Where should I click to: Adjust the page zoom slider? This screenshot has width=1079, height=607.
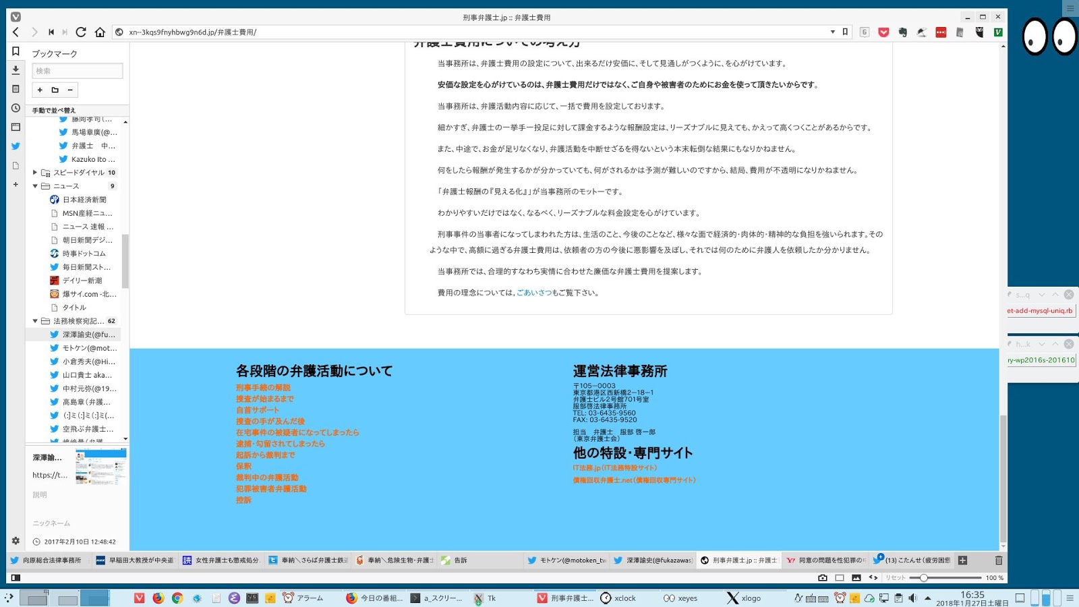(x=945, y=577)
